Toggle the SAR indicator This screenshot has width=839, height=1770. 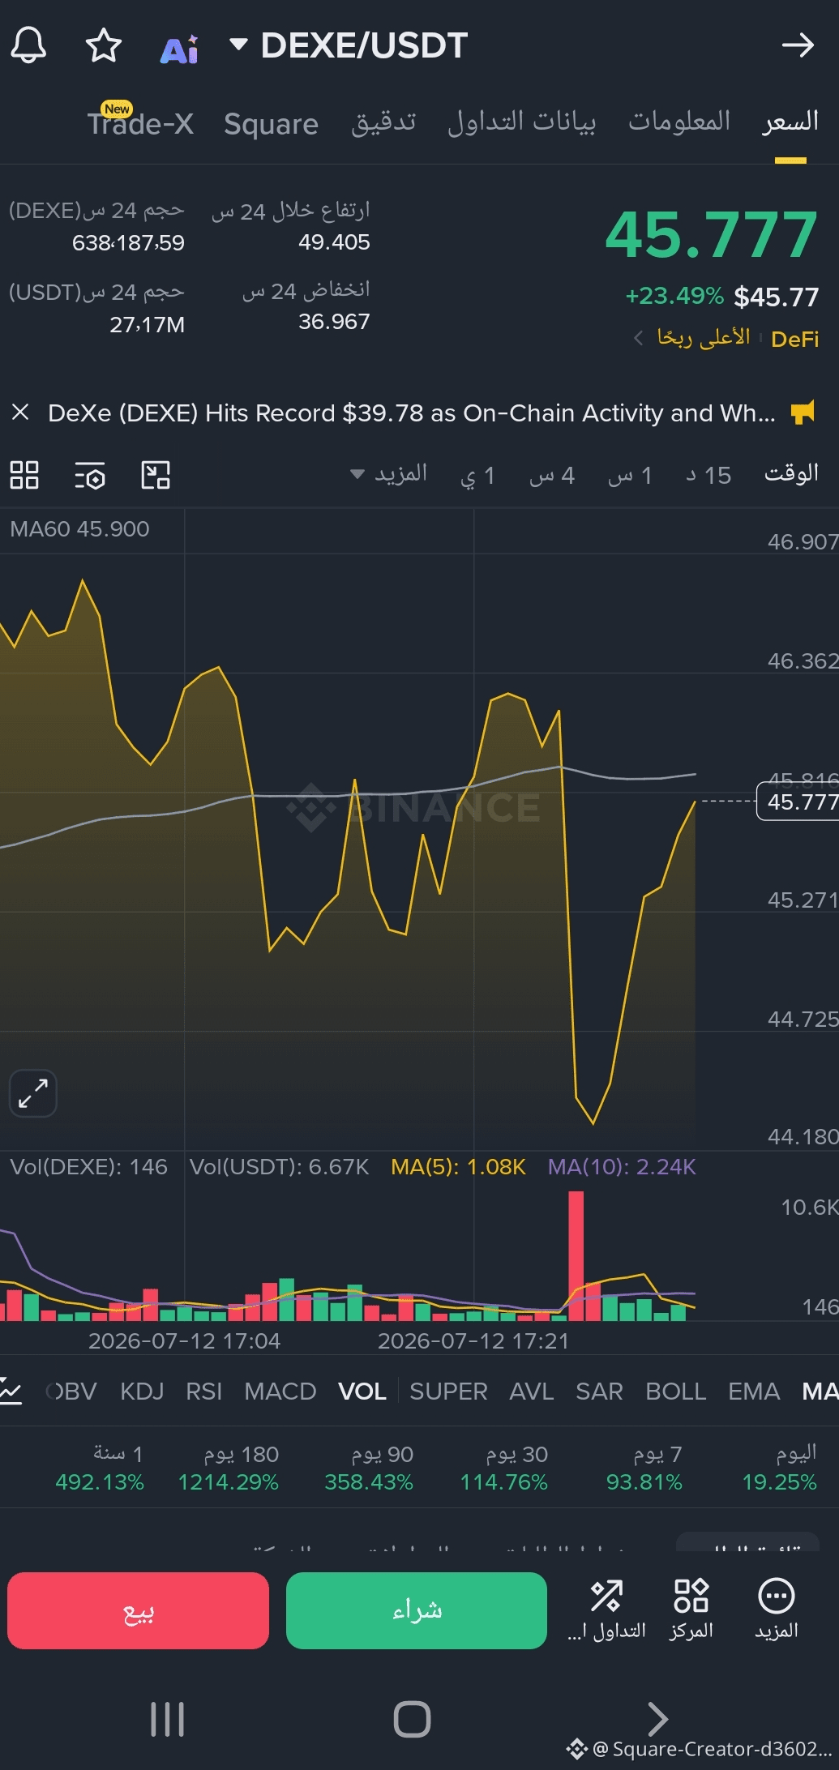tap(599, 1392)
